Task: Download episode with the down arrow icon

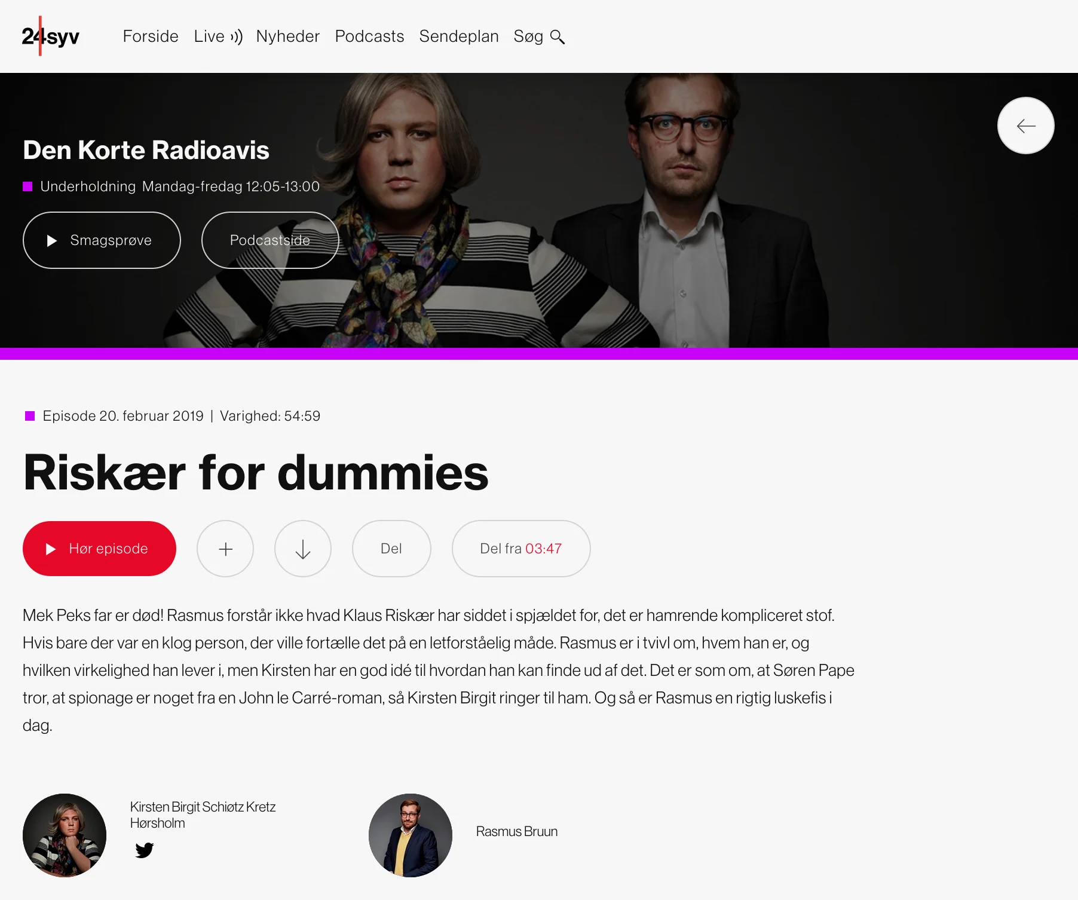Action: [x=303, y=549]
